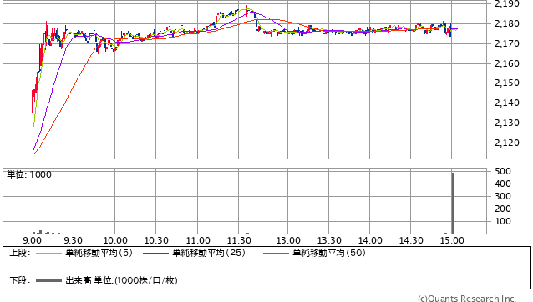
Task: Click the 9:00 time axis label
Action: (x=33, y=240)
